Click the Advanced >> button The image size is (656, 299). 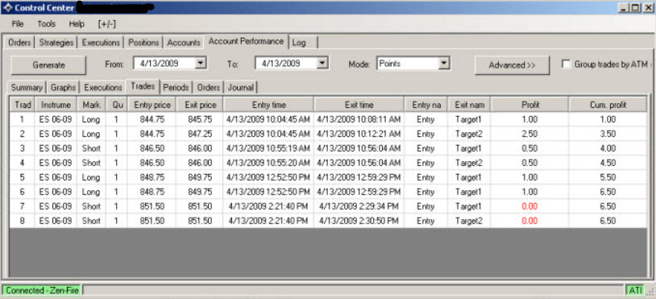512,64
